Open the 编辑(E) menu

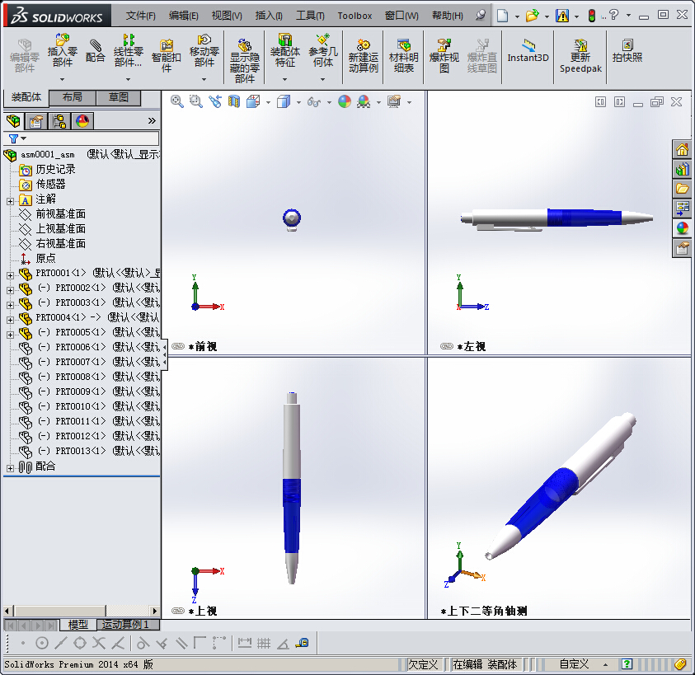click(184, 16)
